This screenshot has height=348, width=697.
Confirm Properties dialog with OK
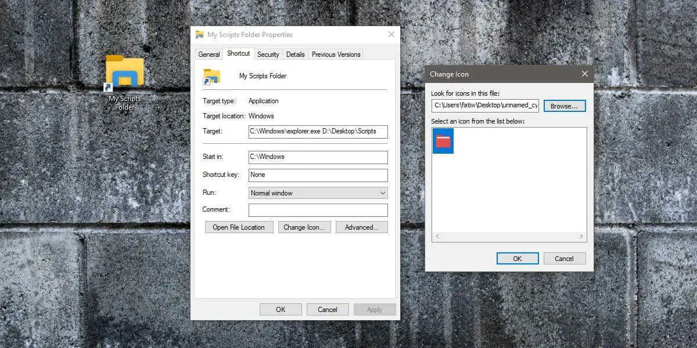(x=281, y=310)
